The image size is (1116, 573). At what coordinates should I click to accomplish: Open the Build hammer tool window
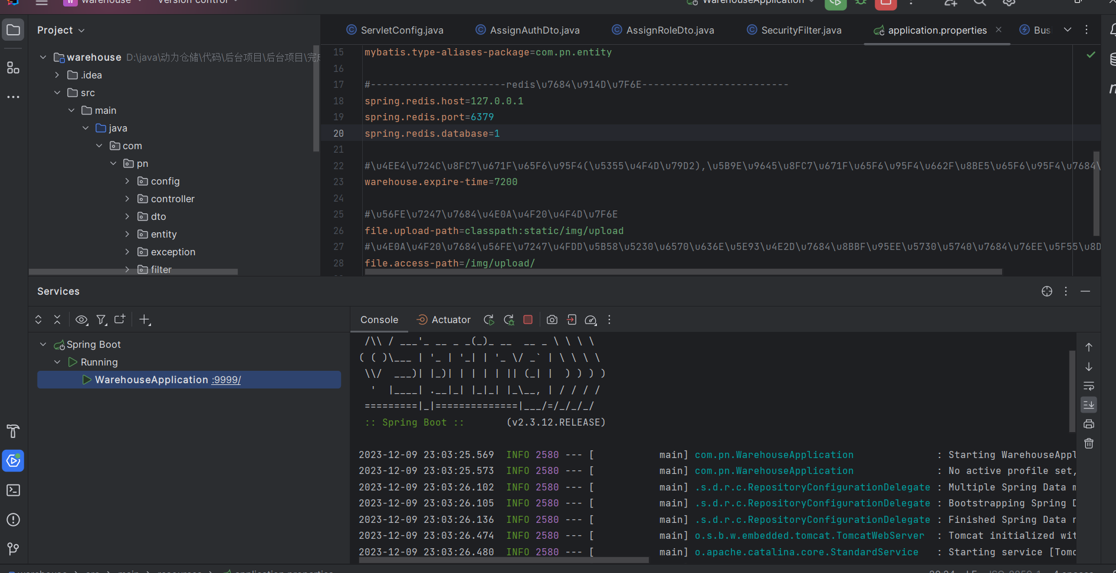(13, 431)
